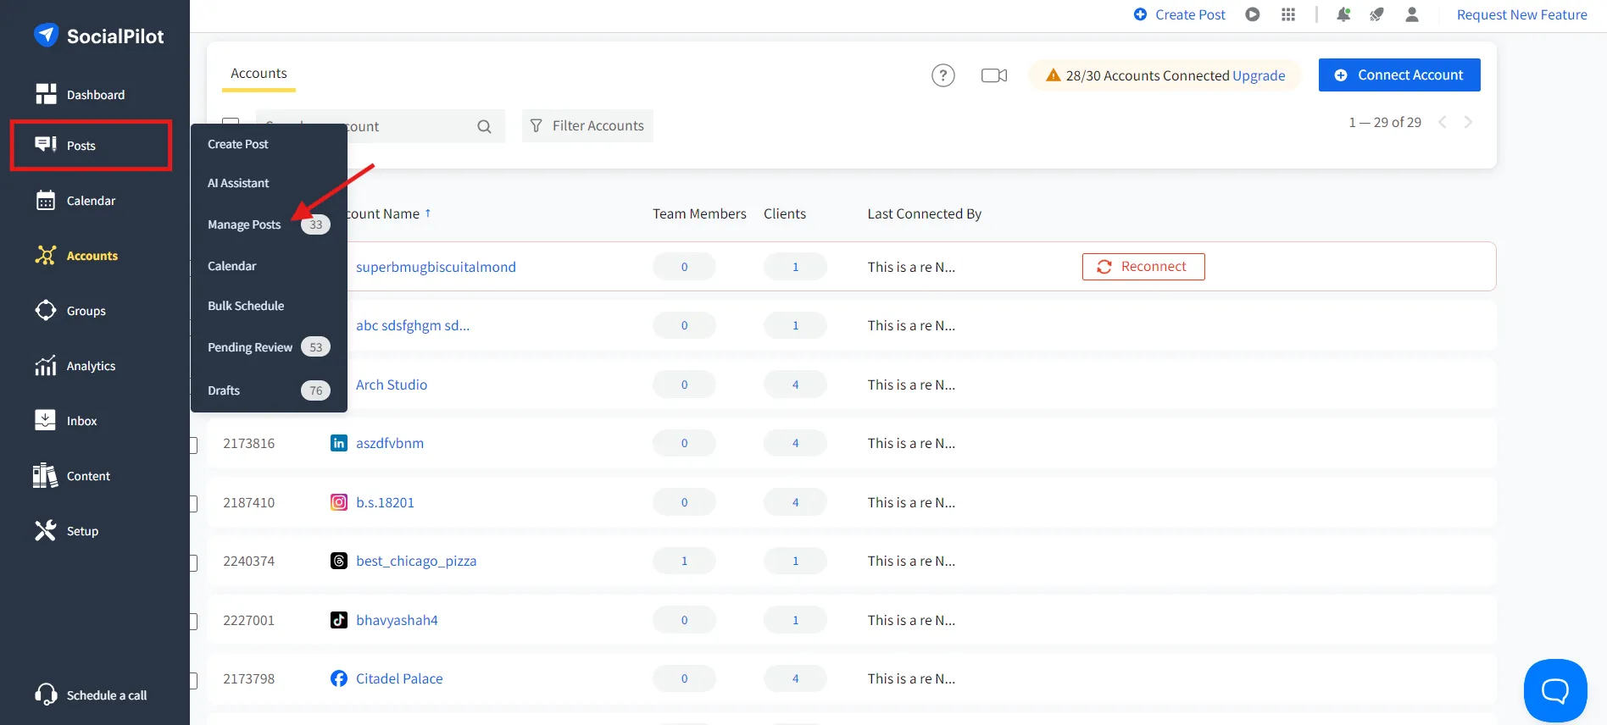Click the Team Members column header

click(699, 213)
